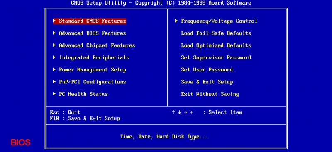Choose Save & Exit Setup option
This screenshot has height=152, width=332.
click(207, 82)
